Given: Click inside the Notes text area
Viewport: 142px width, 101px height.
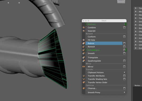Looking at the screenshot, I should (x=137, y=93).
